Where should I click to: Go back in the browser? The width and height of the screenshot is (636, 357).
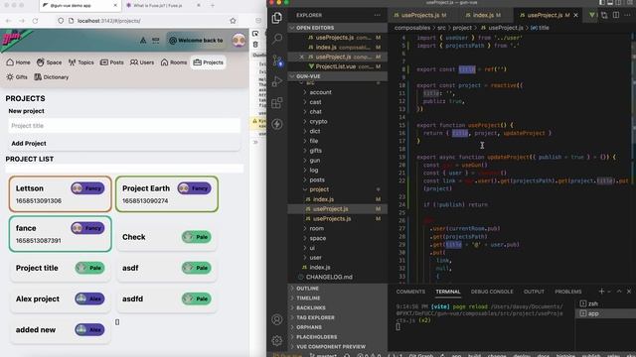[x=9, y=21]
